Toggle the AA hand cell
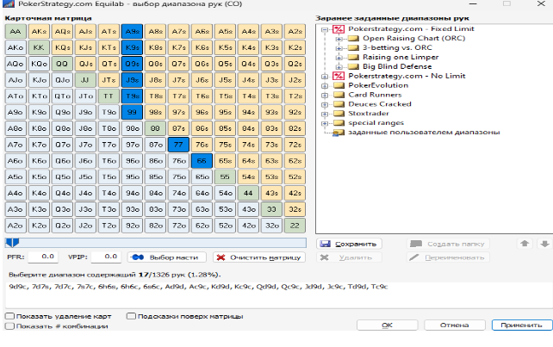 point(16,31)
